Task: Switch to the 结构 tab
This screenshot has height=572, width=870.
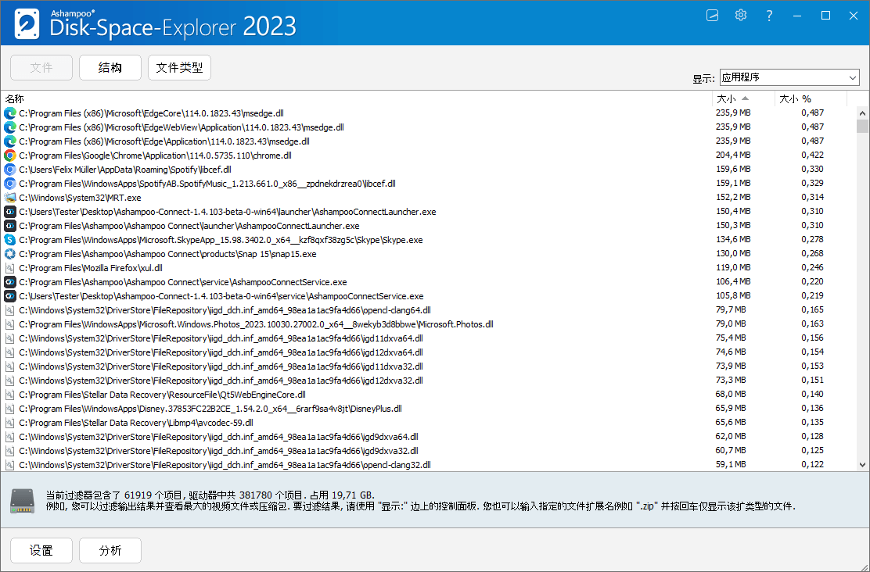Action: [110, 67]
